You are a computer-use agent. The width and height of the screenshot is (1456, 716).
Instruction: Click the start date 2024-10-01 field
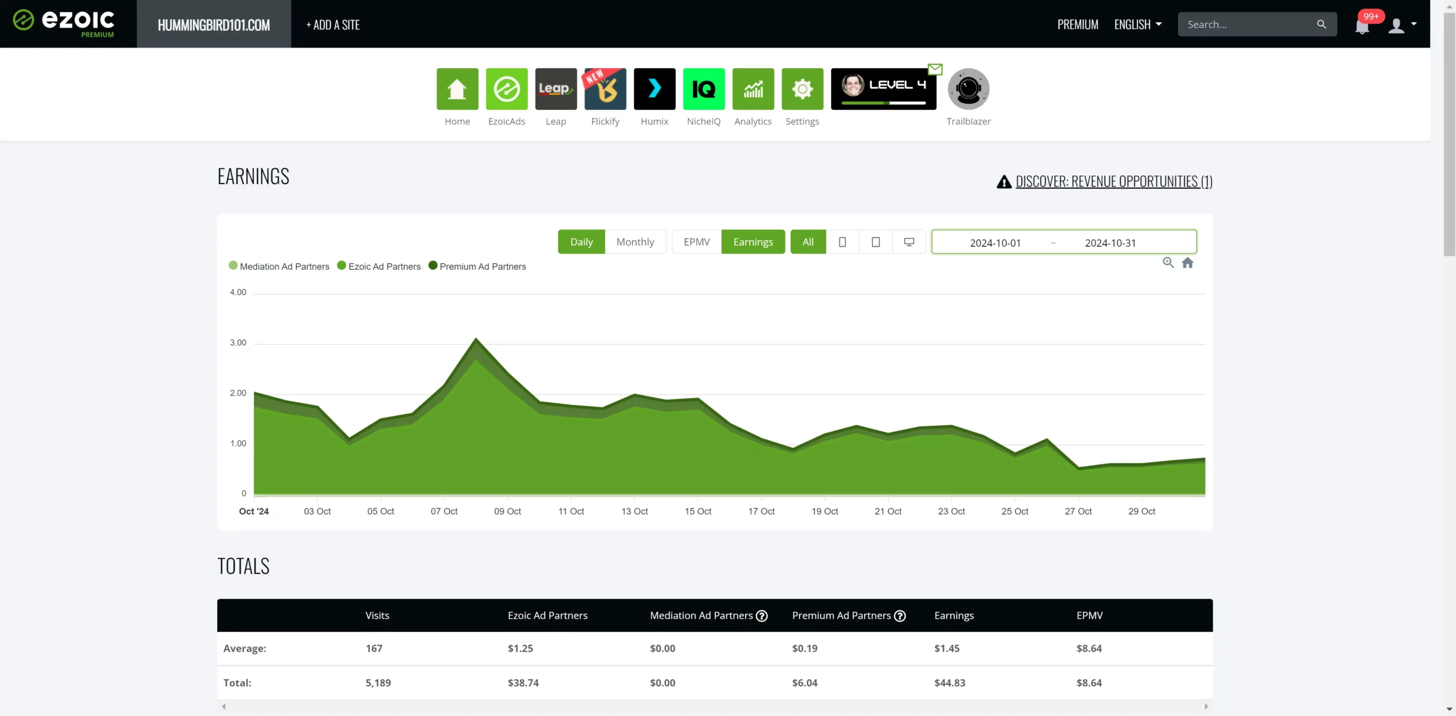(995, 243)
